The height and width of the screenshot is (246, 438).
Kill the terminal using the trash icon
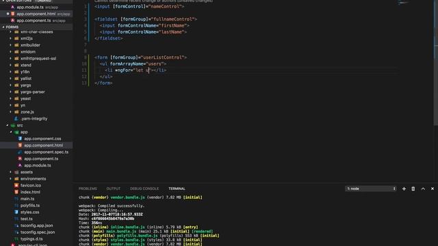click(x=413, y=189)
